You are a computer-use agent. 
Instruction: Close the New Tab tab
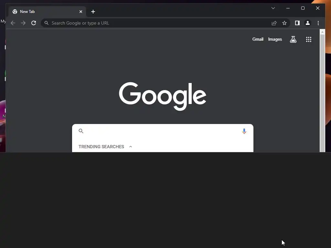pos(80,12)
